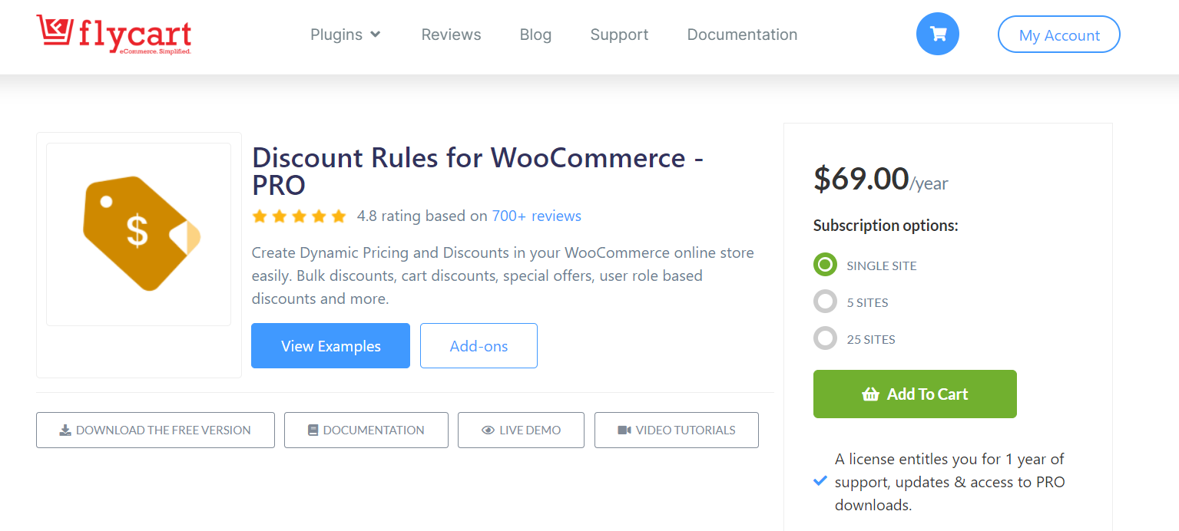The image size is (1179, 531).
Task: Choose the 5 Sites subscription option
Action: [x=825, y=302]
